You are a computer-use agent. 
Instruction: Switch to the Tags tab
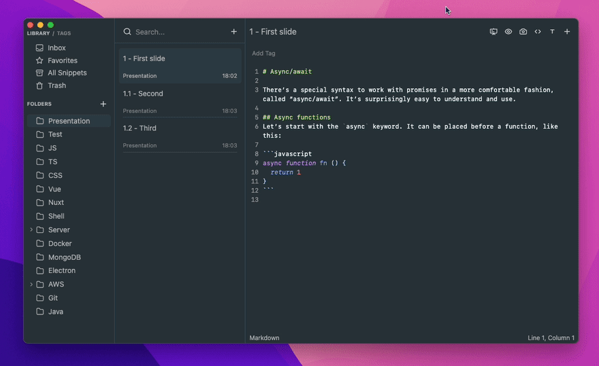[x=64, y=33]
